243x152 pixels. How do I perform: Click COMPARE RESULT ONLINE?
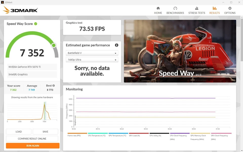32,139
